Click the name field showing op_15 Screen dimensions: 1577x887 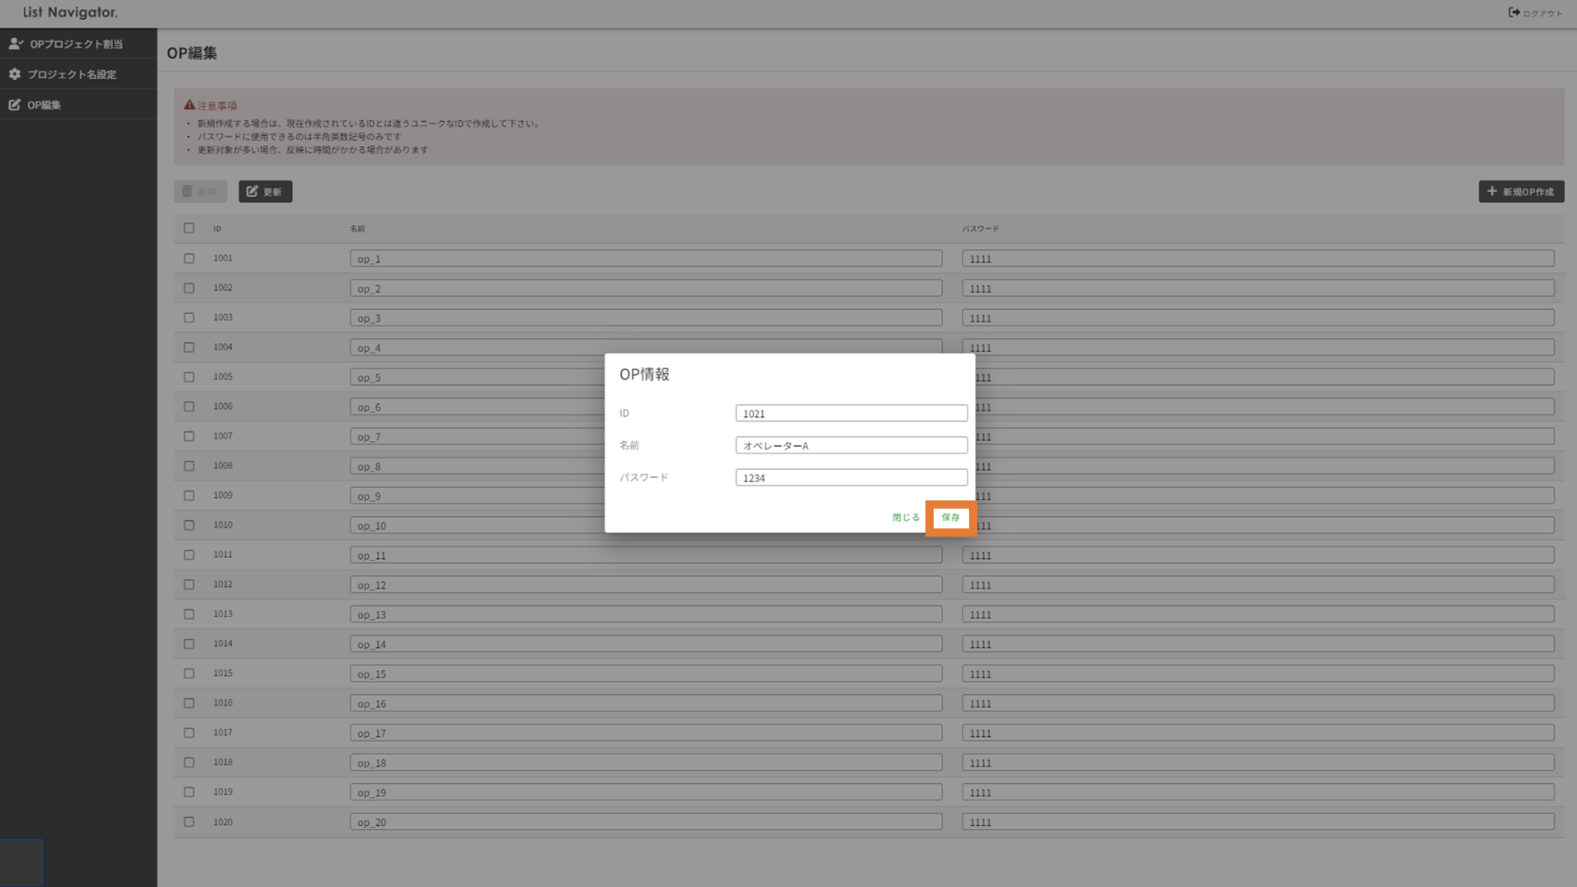(x=645, y=673)
